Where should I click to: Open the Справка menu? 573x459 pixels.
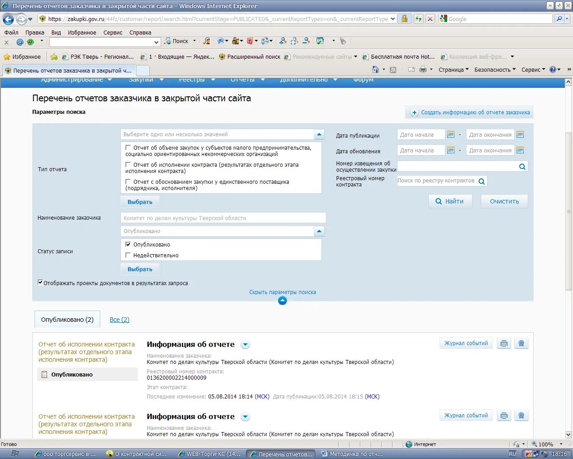[140, 32]
